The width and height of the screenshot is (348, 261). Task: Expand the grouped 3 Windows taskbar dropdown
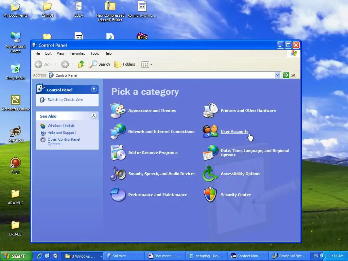point(101,256)
